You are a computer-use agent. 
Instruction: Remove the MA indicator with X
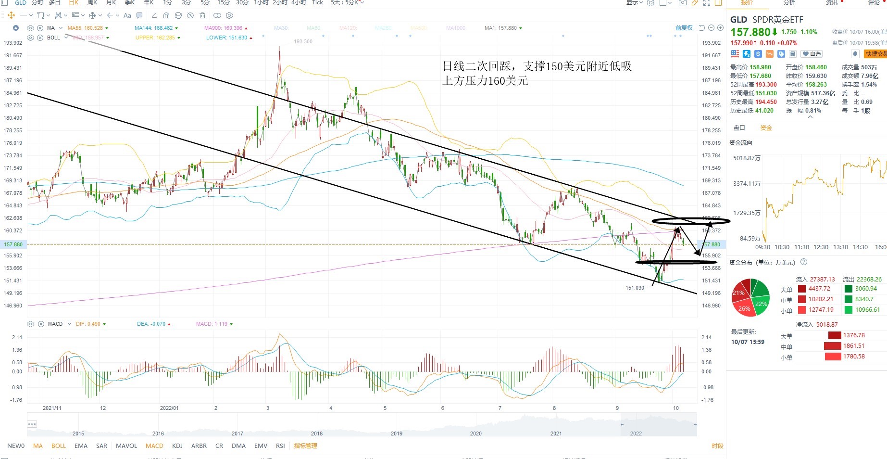(x=40, y=28)
